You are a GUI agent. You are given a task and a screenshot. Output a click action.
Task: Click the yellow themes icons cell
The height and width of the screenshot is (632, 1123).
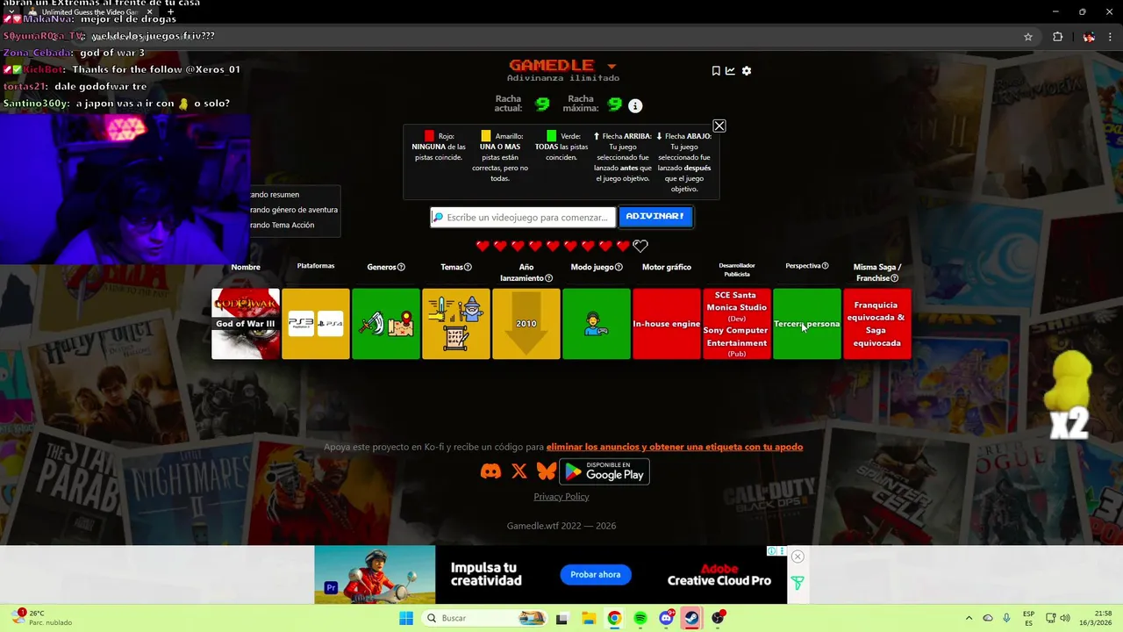[x=456, y=324]
